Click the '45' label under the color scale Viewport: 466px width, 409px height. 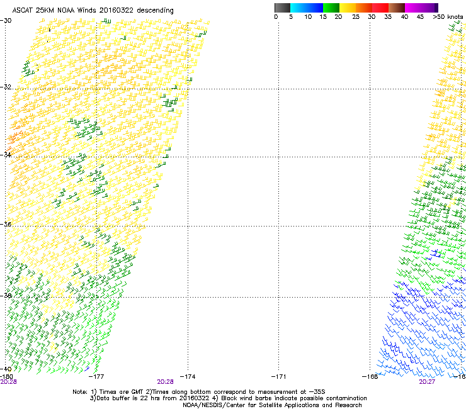(420, 16)
